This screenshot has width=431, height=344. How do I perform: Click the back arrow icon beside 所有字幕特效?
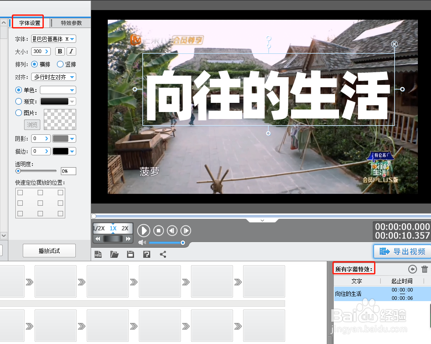413,269
